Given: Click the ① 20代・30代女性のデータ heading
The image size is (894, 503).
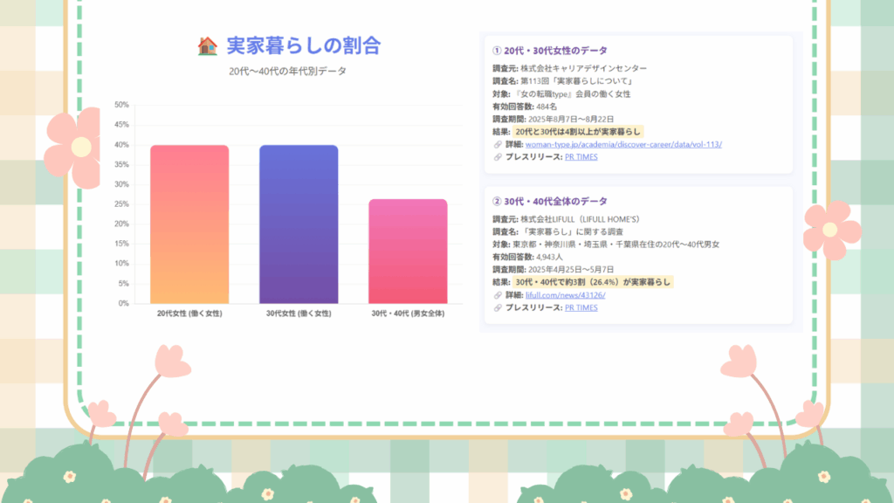Looking at the screenshot, I should pyautogui.click(x=550, y=51).
